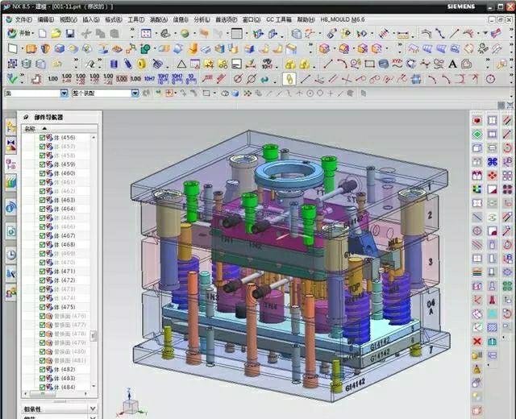Uncheck the 体 (475) checkbox
This screenshot has width=516, height=419.
[42, 307]
